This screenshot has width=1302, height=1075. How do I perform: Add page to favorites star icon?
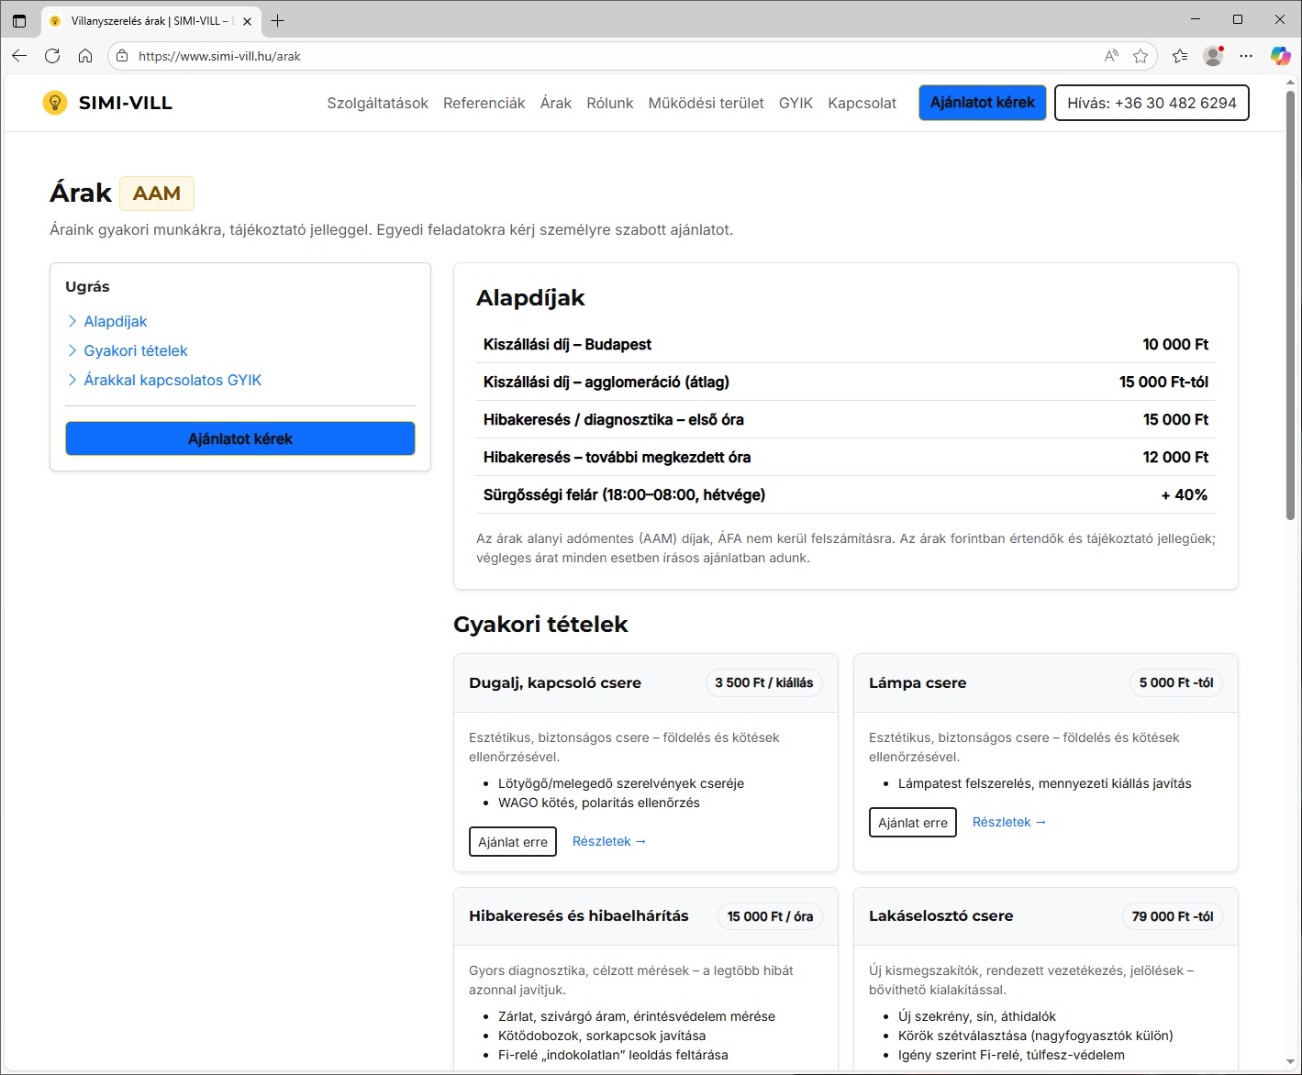click(1141, 56)
